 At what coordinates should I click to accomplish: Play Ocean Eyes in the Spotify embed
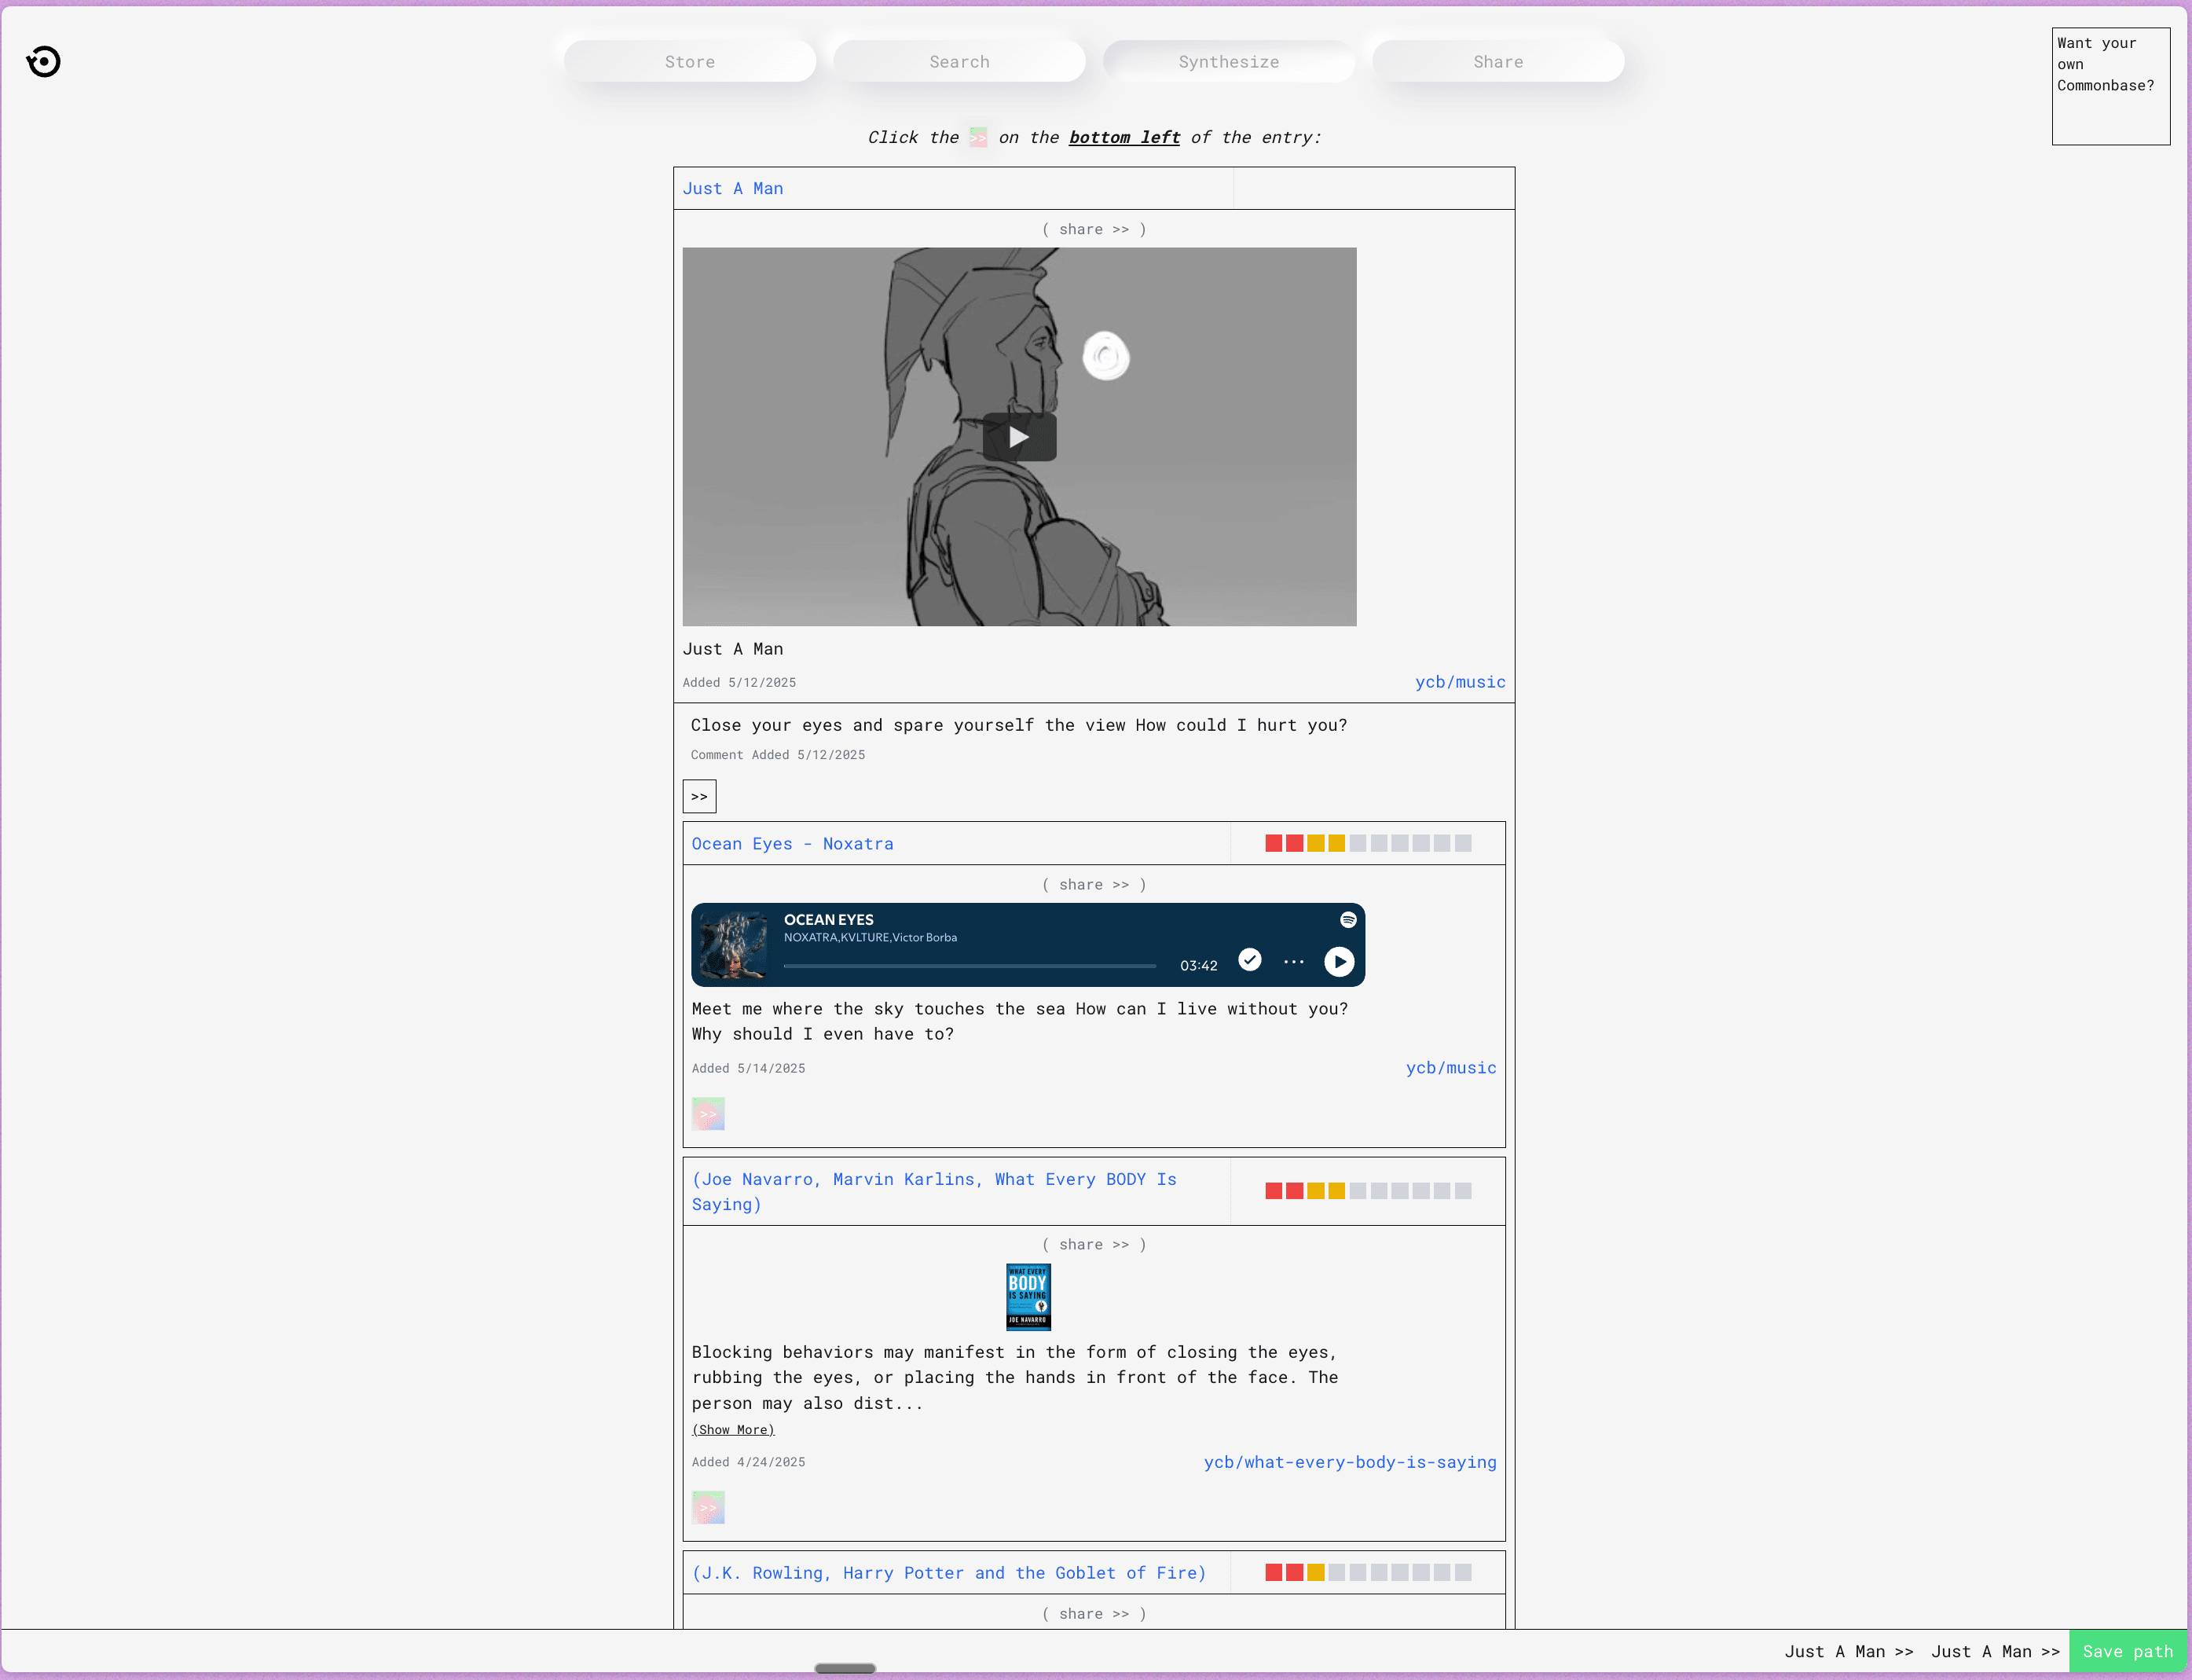(x=1339, y=962)
